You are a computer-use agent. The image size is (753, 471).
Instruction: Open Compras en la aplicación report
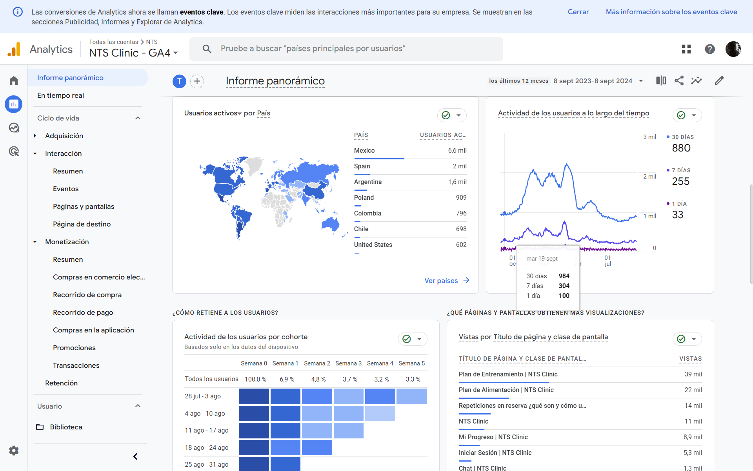(93, 330)
